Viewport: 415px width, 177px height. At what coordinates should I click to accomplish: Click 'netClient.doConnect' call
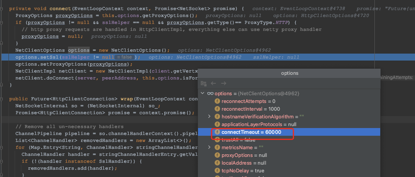(x=45, y=78)
